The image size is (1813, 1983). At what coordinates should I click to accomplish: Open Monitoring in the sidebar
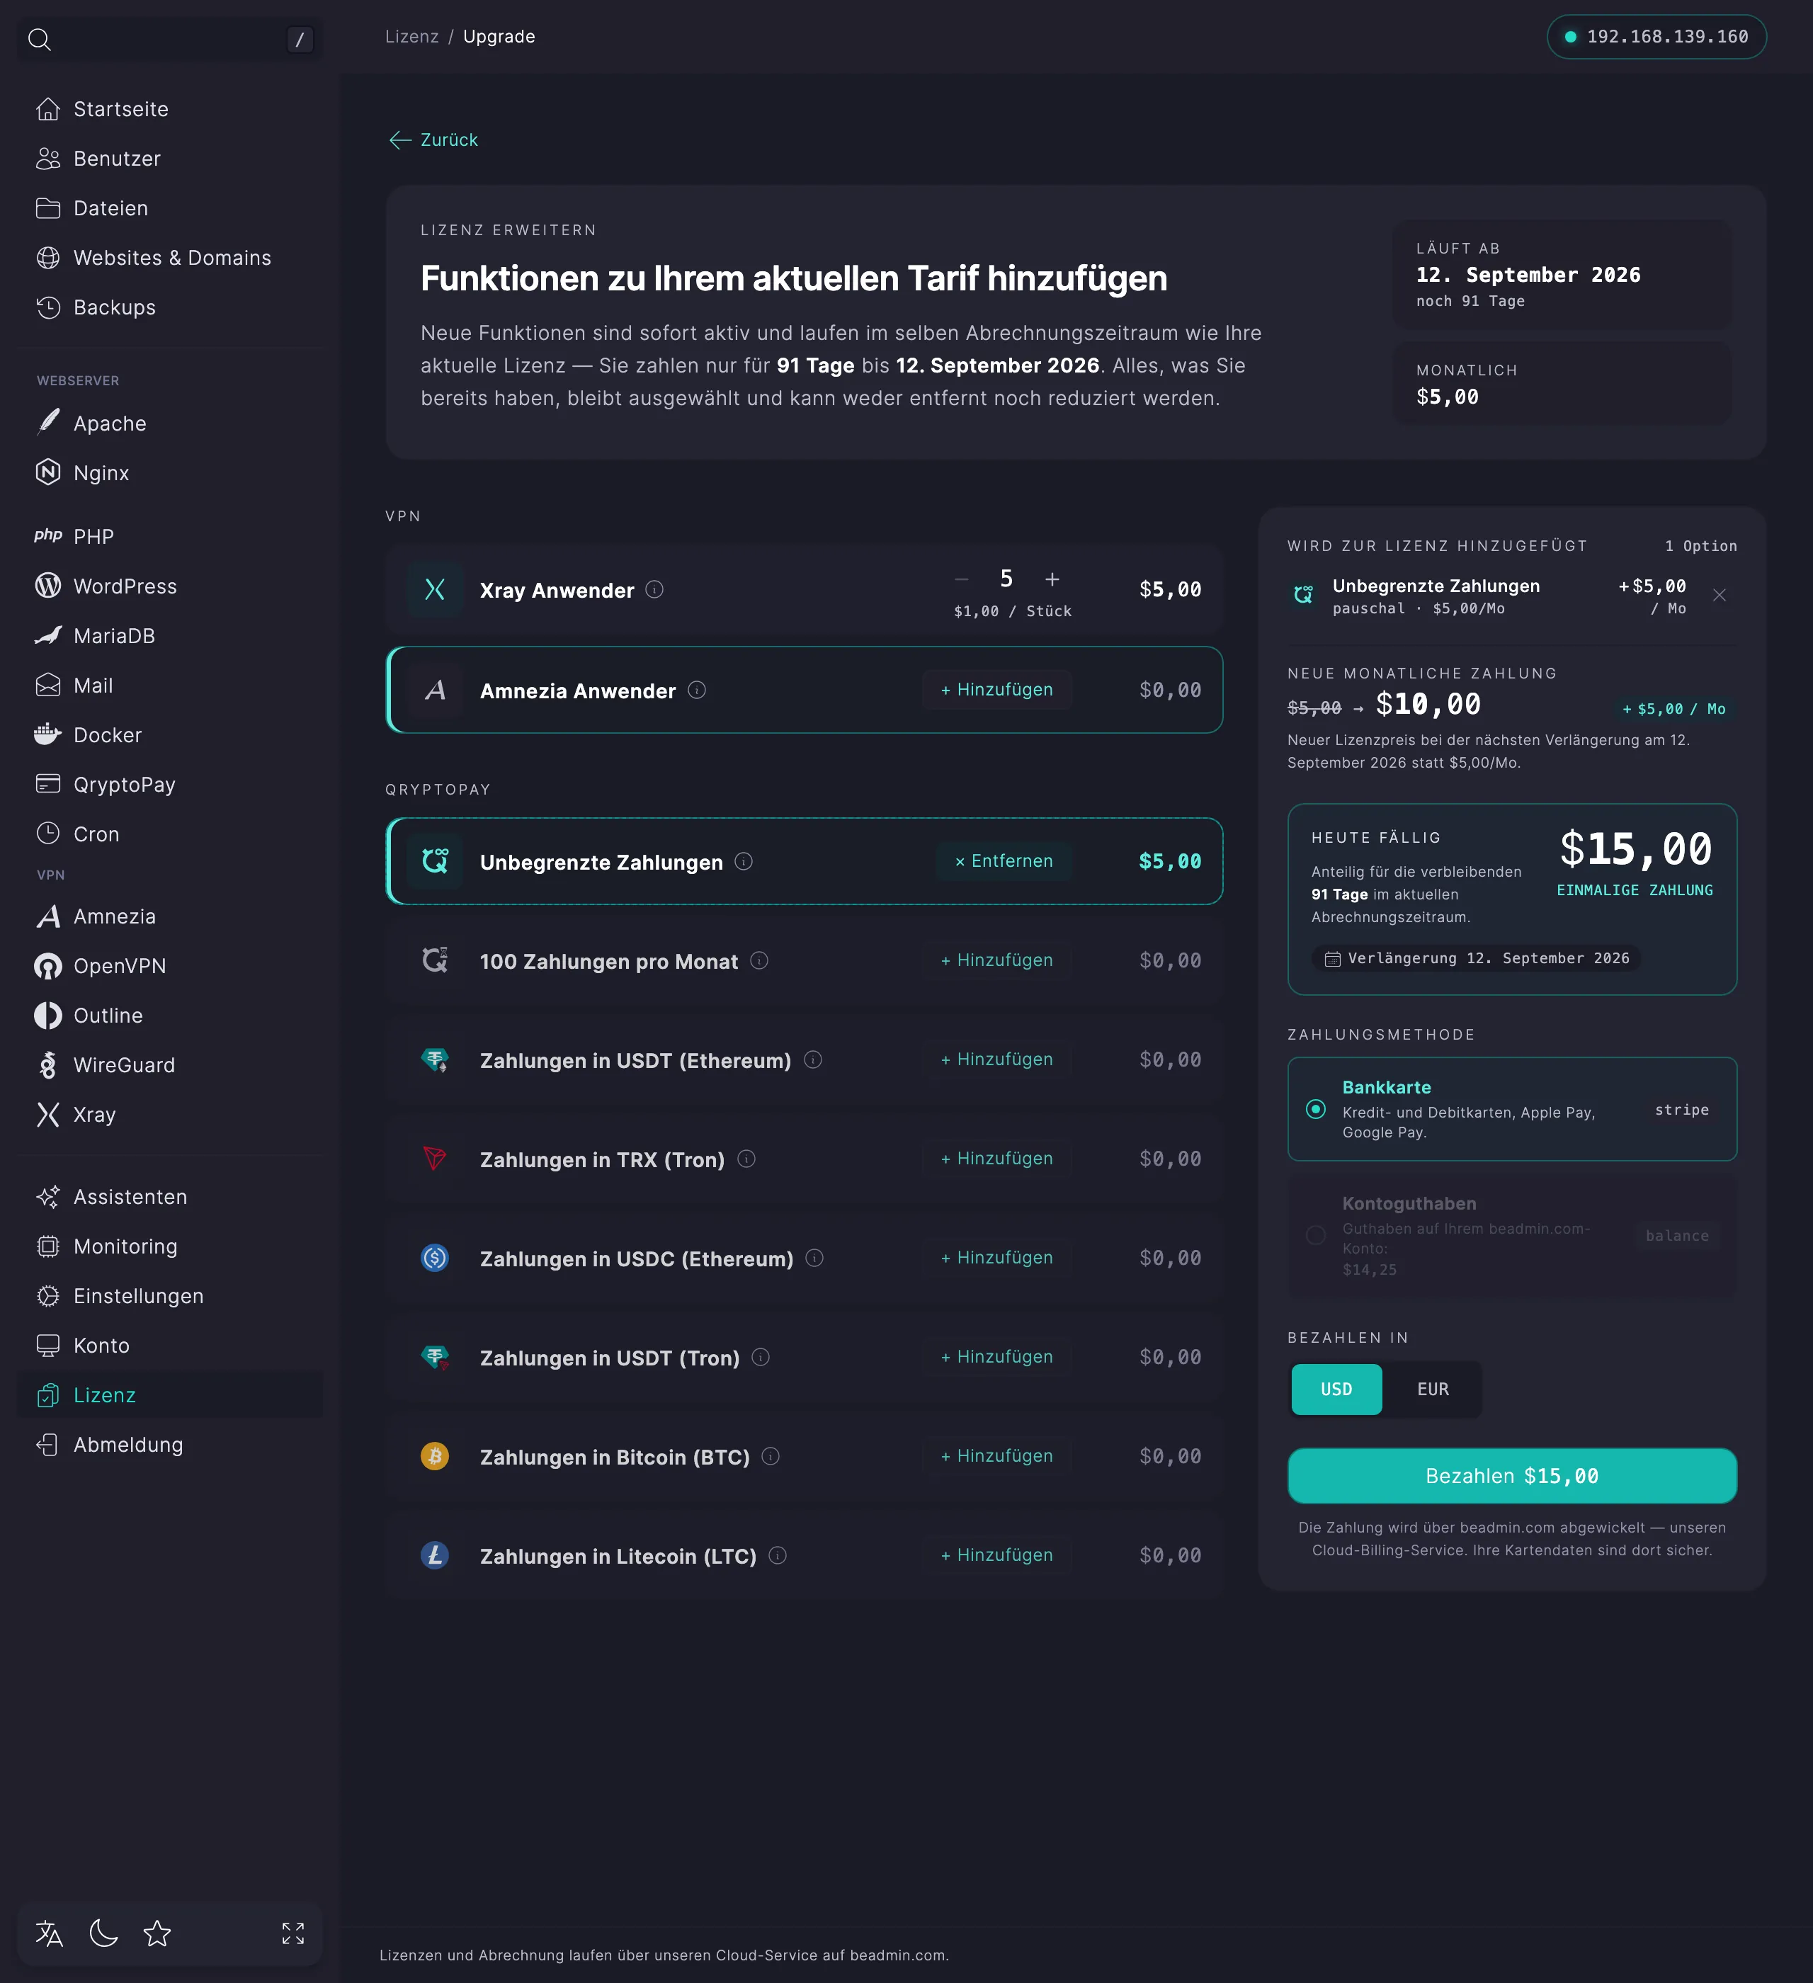pos(170,1246)
